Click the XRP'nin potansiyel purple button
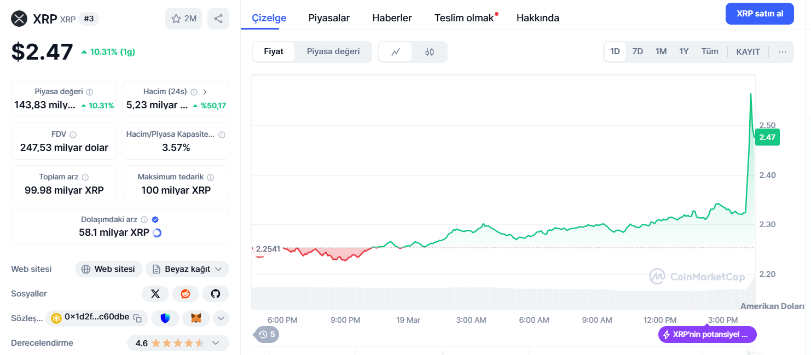This screenshot has width=811, height=355. point(707,335)
